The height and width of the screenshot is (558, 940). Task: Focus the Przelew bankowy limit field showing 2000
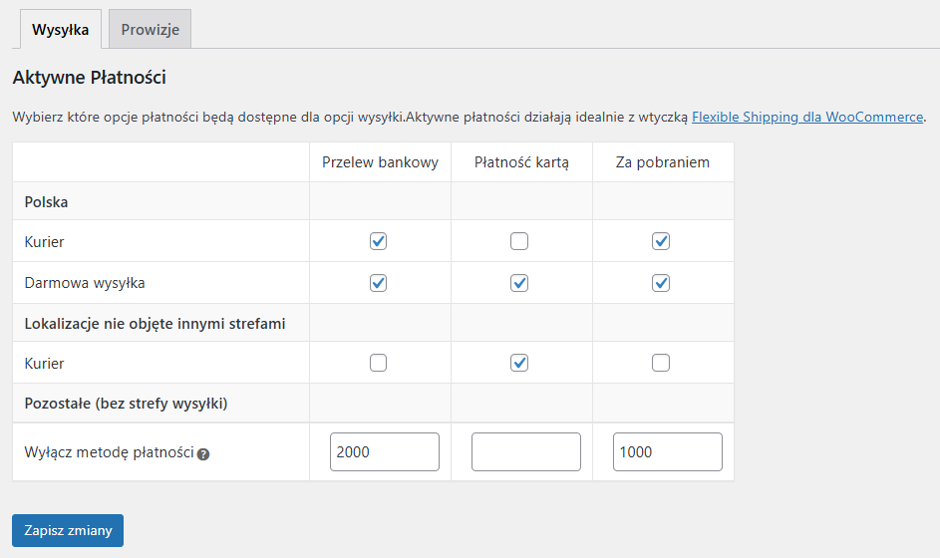pyautogui.click(x=384, y=452)
